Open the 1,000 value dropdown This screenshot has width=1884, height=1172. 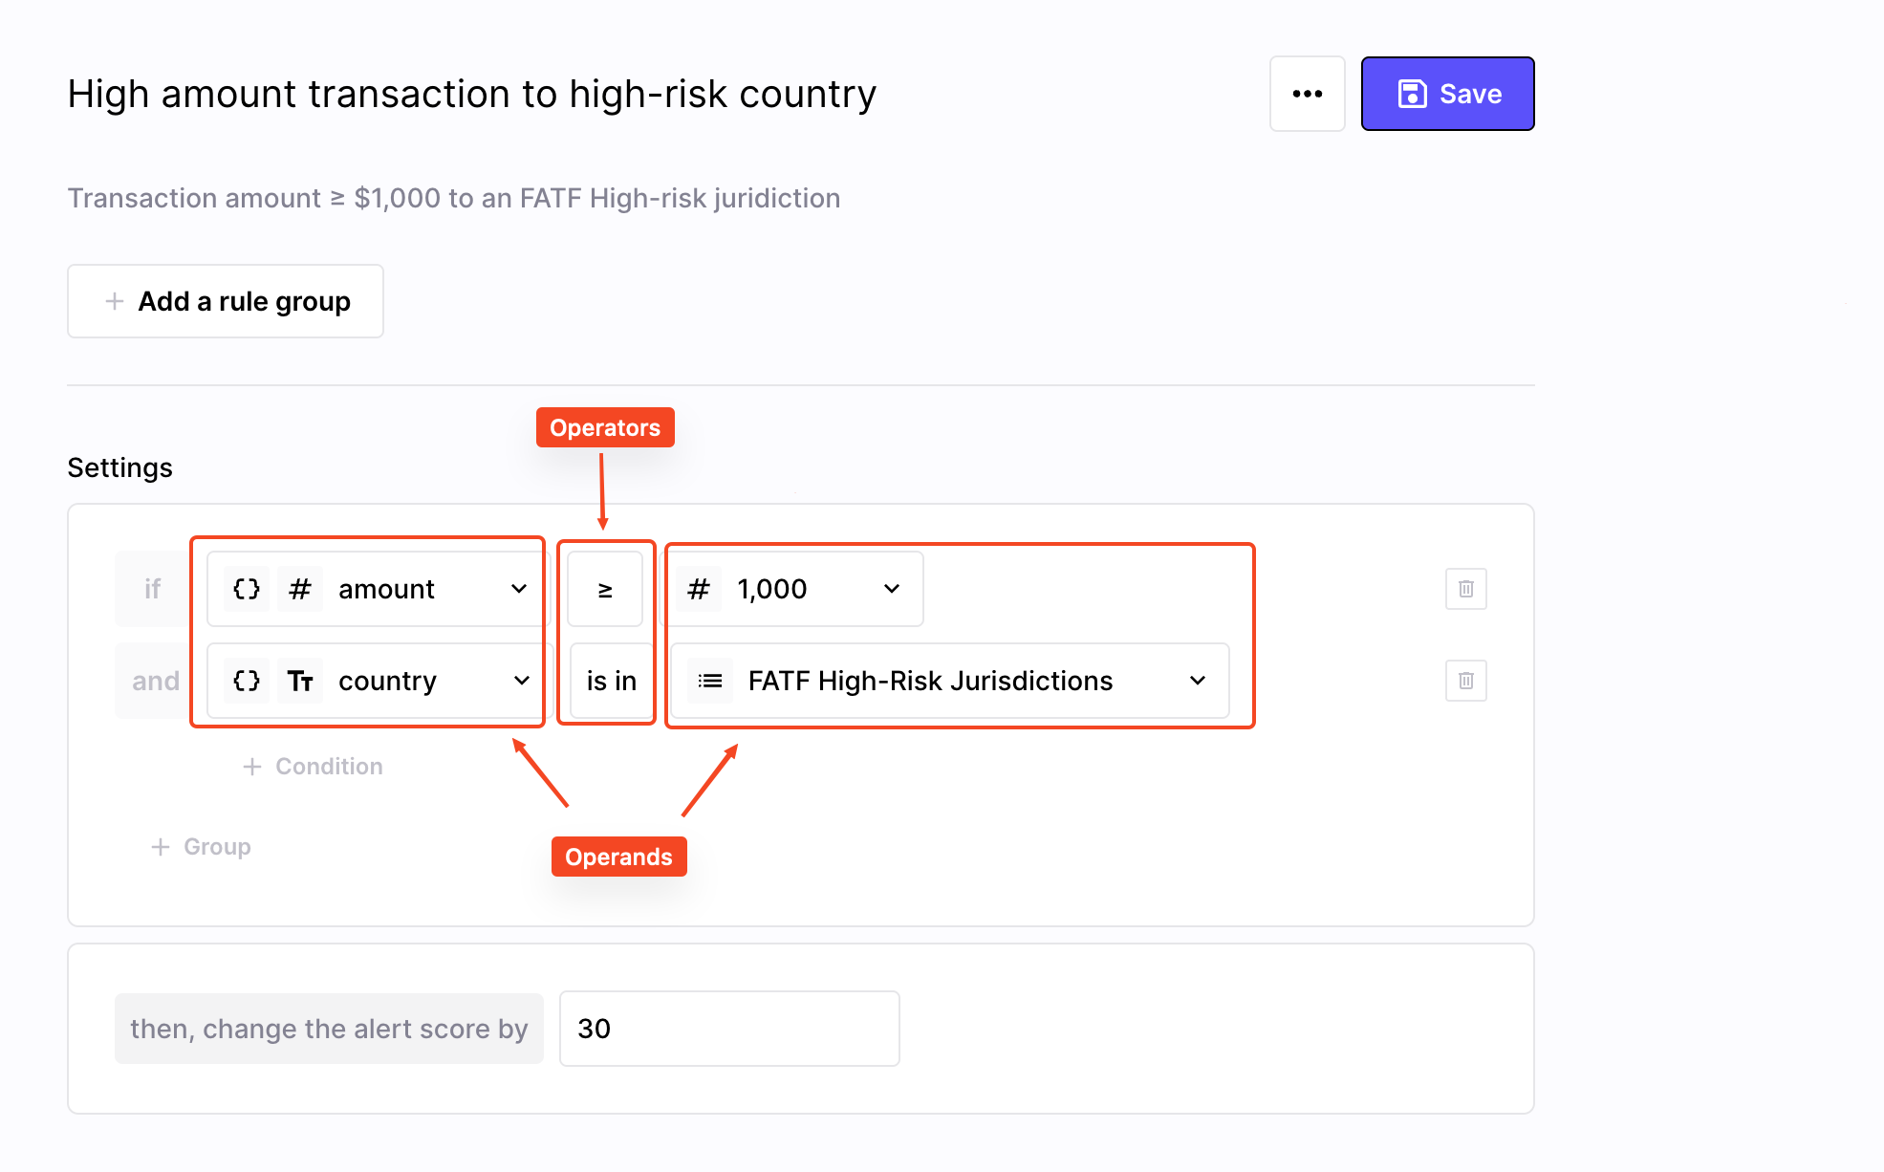pos(892,589)
